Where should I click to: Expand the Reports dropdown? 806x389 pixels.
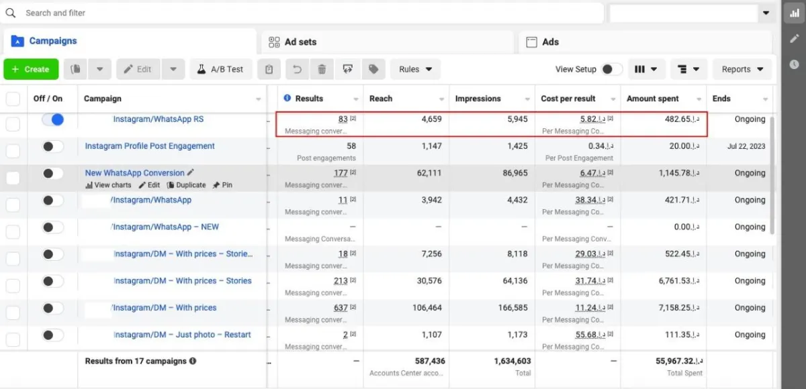[x=742, y=69]
